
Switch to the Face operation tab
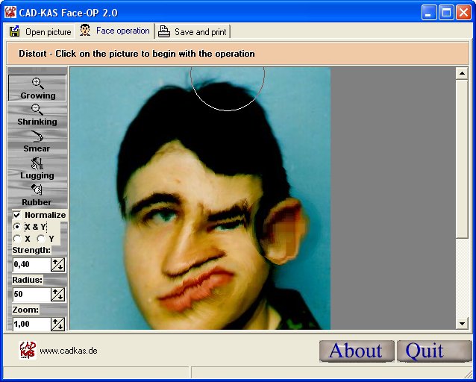(x=116, y=31)
